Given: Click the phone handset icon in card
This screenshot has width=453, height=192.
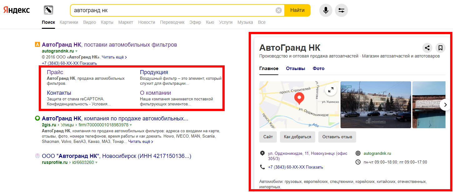Looking at the screenshot, I should pos(262,167).
